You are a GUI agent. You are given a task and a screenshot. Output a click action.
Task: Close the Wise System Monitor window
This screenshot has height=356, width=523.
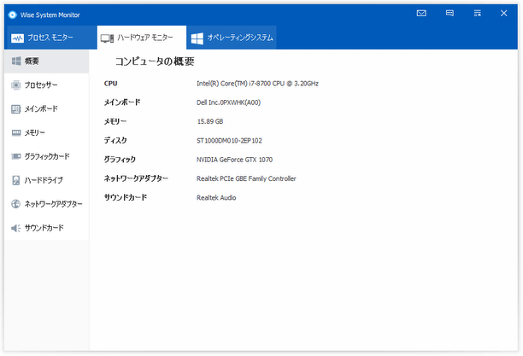coord(504,13)
